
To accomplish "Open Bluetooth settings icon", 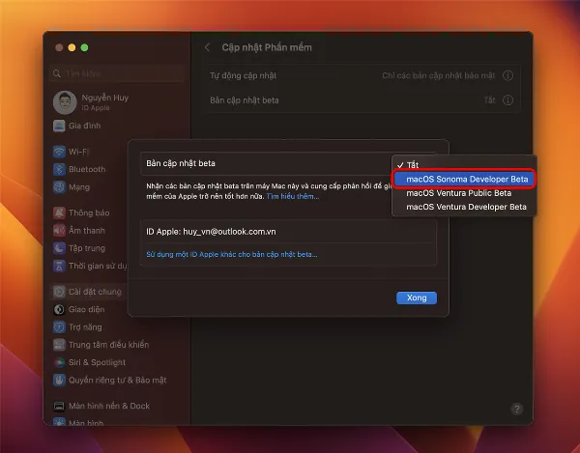I will 59,169.
